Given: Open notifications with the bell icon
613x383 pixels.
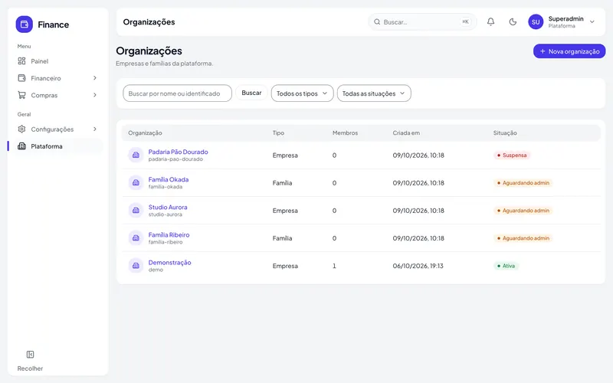Looking at the screenshot, I should 490,22.
